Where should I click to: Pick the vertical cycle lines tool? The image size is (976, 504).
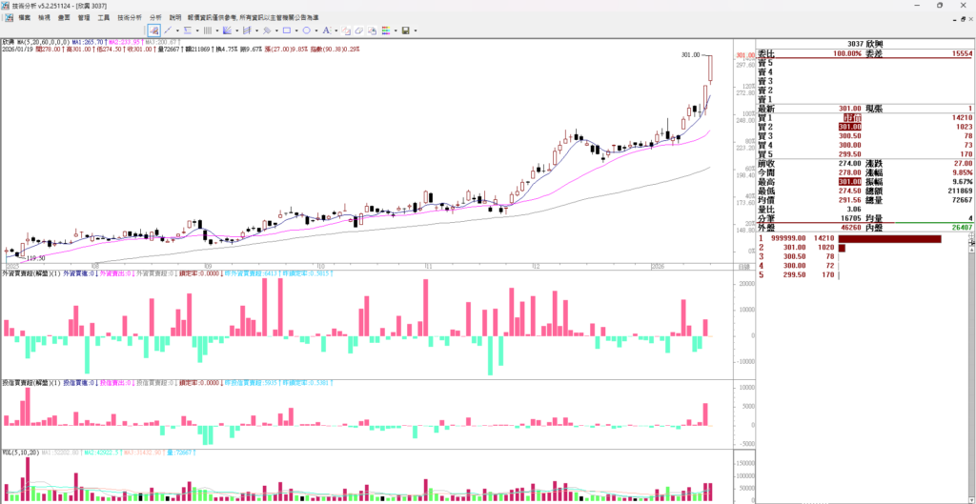coord(207,30)
